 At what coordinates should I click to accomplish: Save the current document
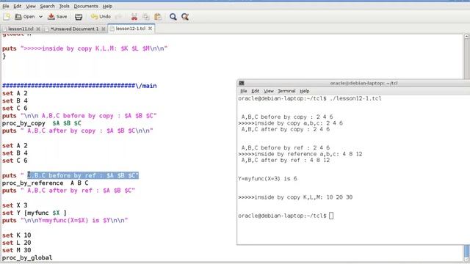click(57, 17)
